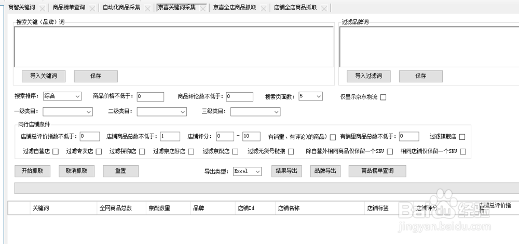Click the 店铺商品总数不低于 field

(x=170, y=136)
